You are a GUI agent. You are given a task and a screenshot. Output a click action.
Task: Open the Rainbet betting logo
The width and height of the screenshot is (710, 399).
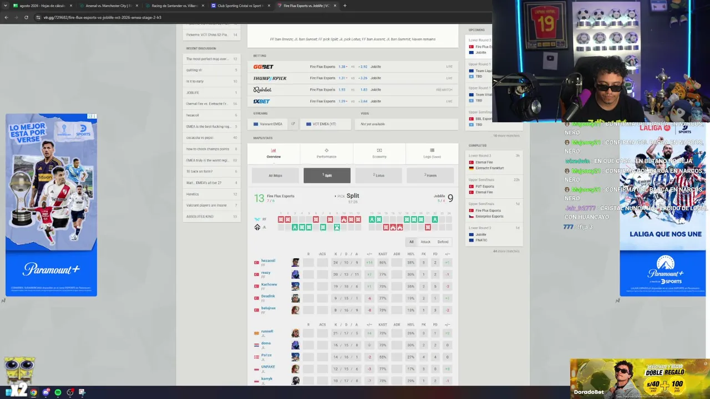pyautogui.click(x=262, y=90)
